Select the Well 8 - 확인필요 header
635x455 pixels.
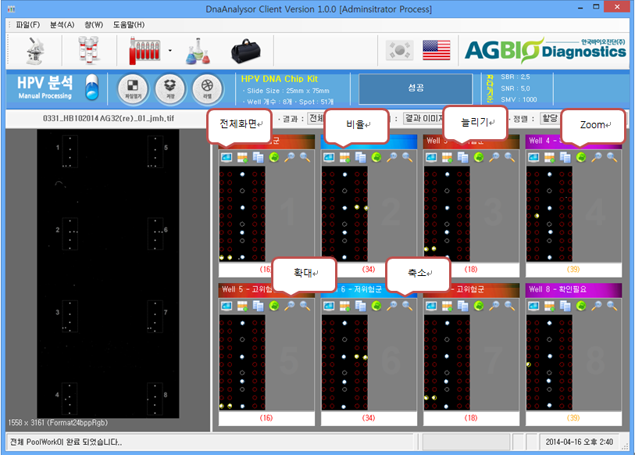point(574,289)
